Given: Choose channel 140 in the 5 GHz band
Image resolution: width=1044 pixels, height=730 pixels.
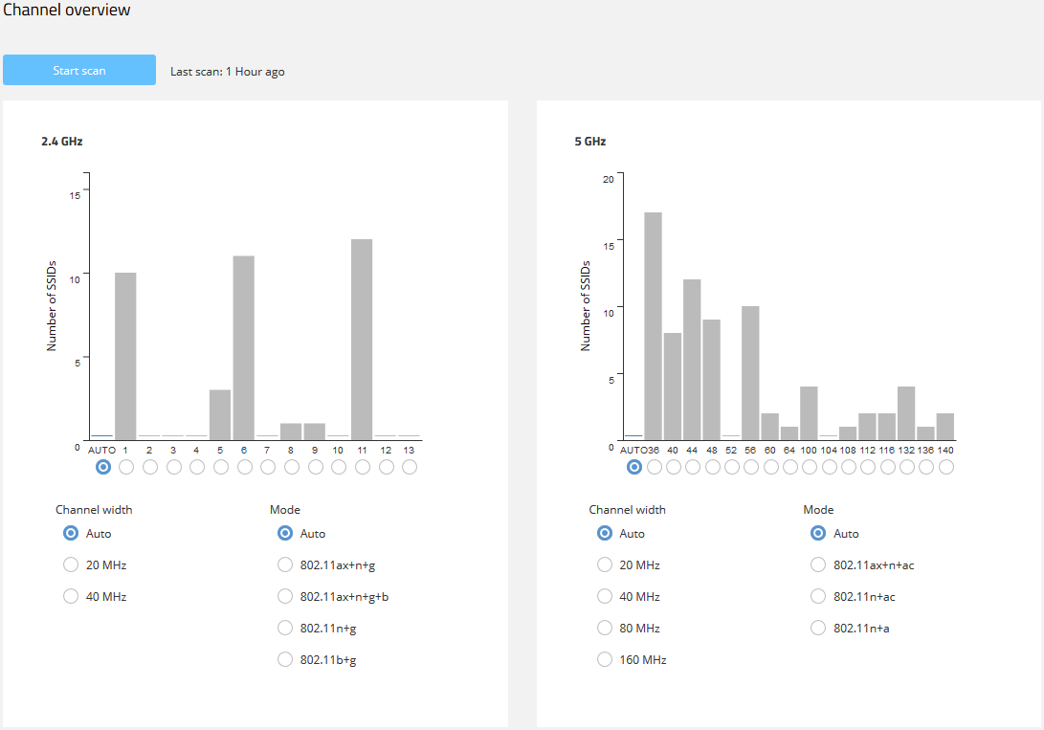Looking at the screenshot, I should pyautogui.click(x=945, y=467).
